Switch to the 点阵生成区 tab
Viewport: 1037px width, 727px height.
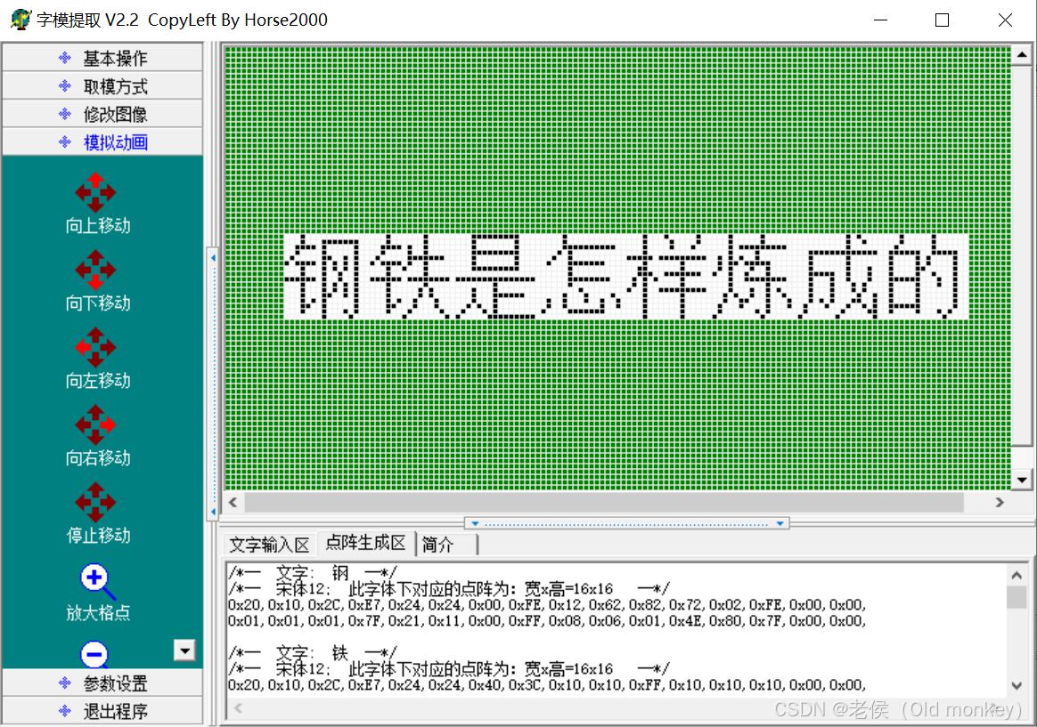point(366,543)
